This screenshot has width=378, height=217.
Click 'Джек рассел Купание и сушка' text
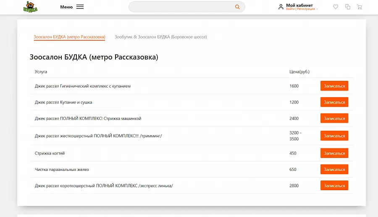pyautogui.click(x=63, y=102)
